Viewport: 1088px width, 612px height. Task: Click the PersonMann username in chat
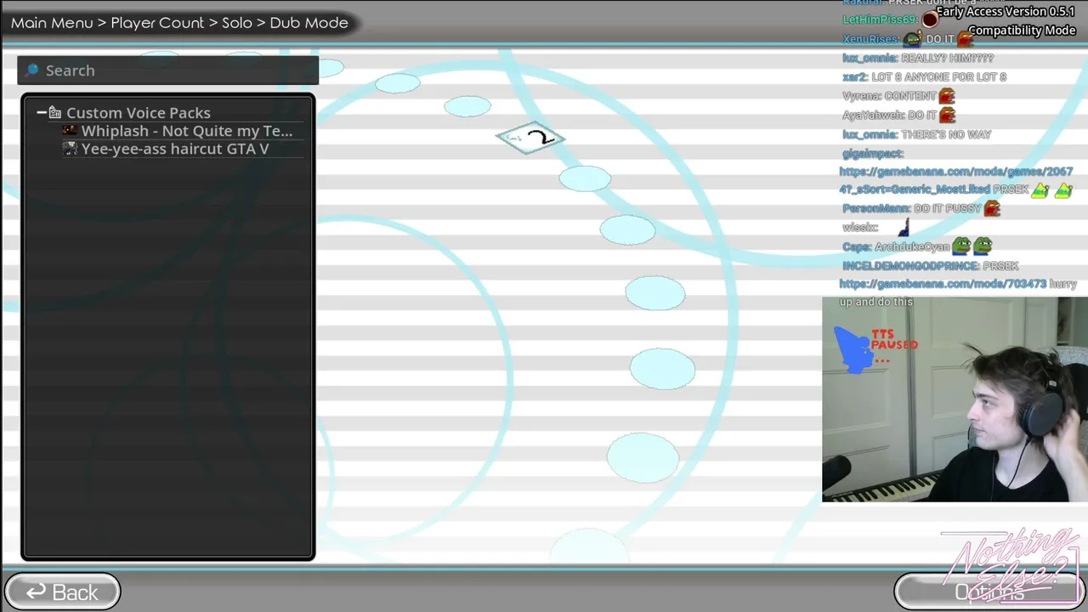pos(875,208)
